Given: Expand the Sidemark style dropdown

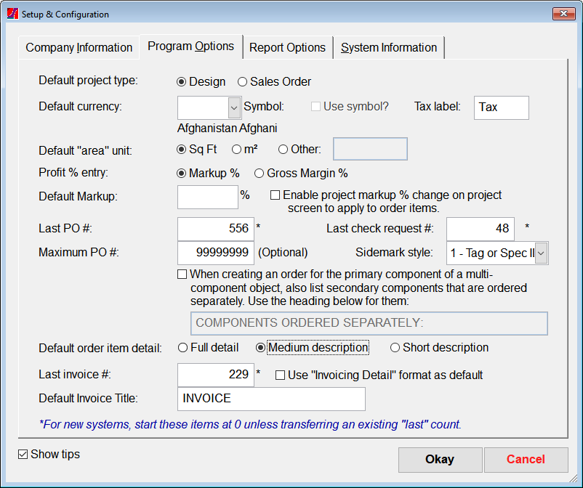Looking at the screenshot, I should 542,253.
